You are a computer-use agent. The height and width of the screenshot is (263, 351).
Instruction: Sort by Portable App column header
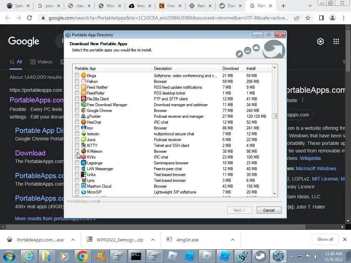click(x=112, y=68)
